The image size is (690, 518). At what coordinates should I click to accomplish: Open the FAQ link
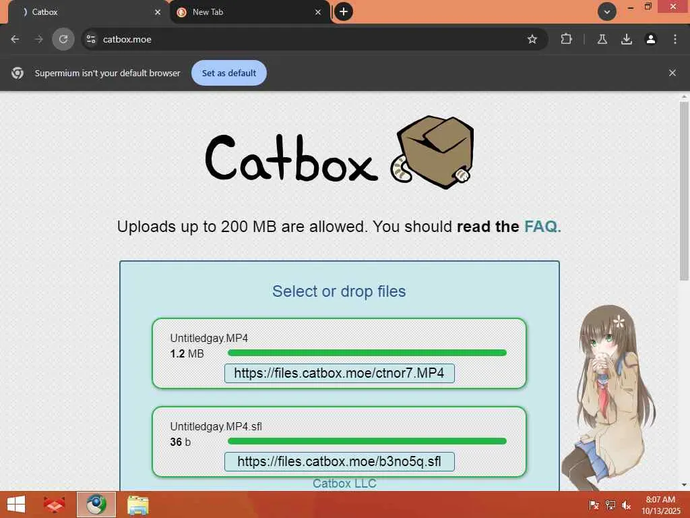point(542,227)
